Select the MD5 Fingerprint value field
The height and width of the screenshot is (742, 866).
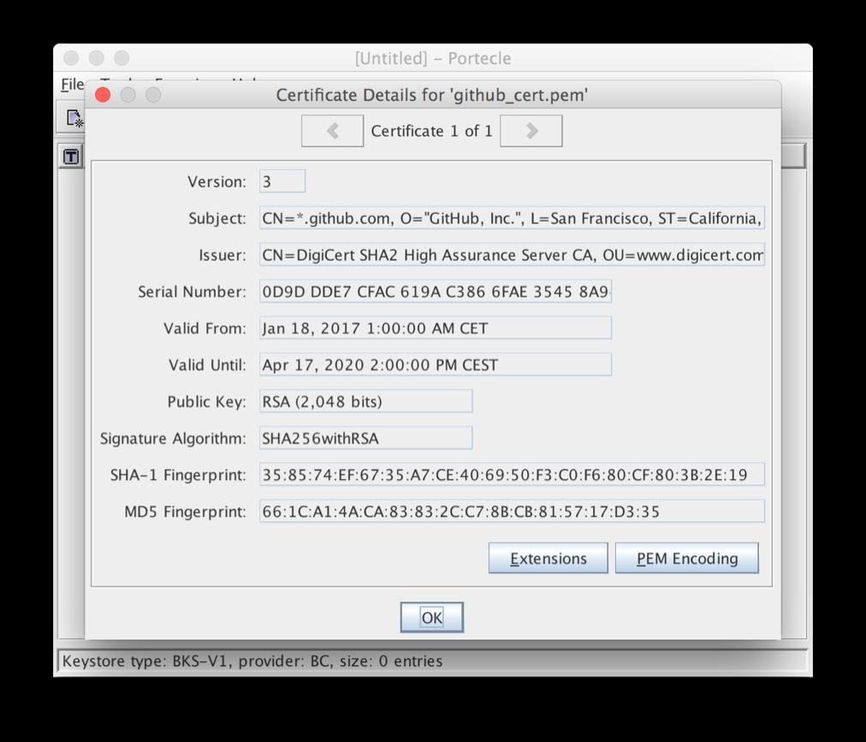pos(512,511)
